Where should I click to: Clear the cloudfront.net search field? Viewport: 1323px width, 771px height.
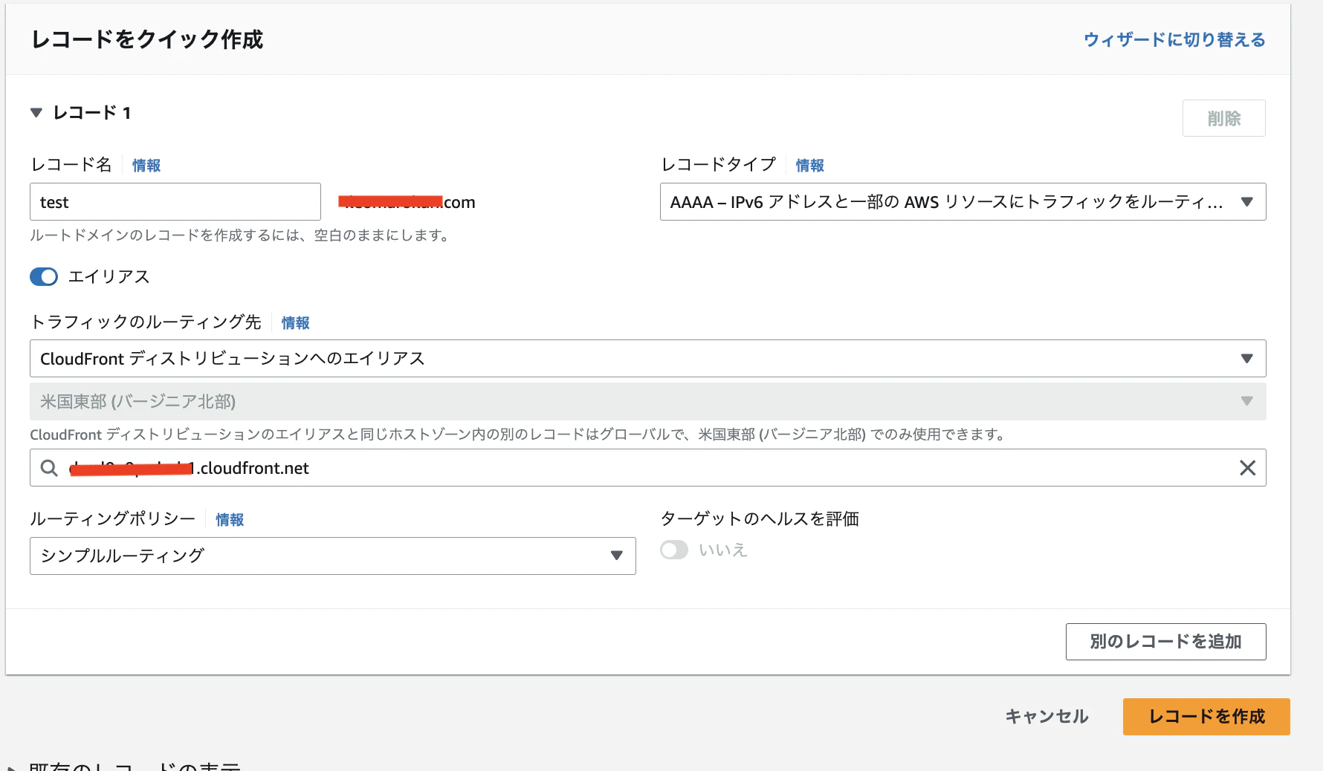[x=1247, y=467]
